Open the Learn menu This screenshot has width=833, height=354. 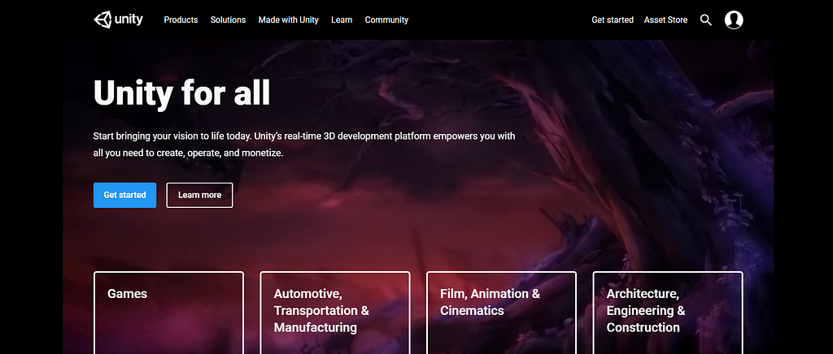[x=342, y=20]
